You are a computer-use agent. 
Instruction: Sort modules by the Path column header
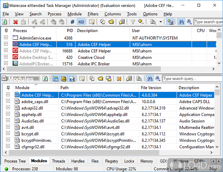point(99,88)
